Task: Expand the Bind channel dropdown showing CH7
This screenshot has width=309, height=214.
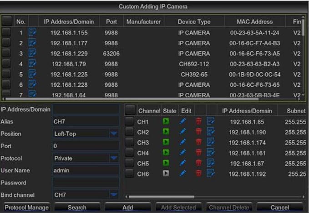Action: [x=114, y=195]
